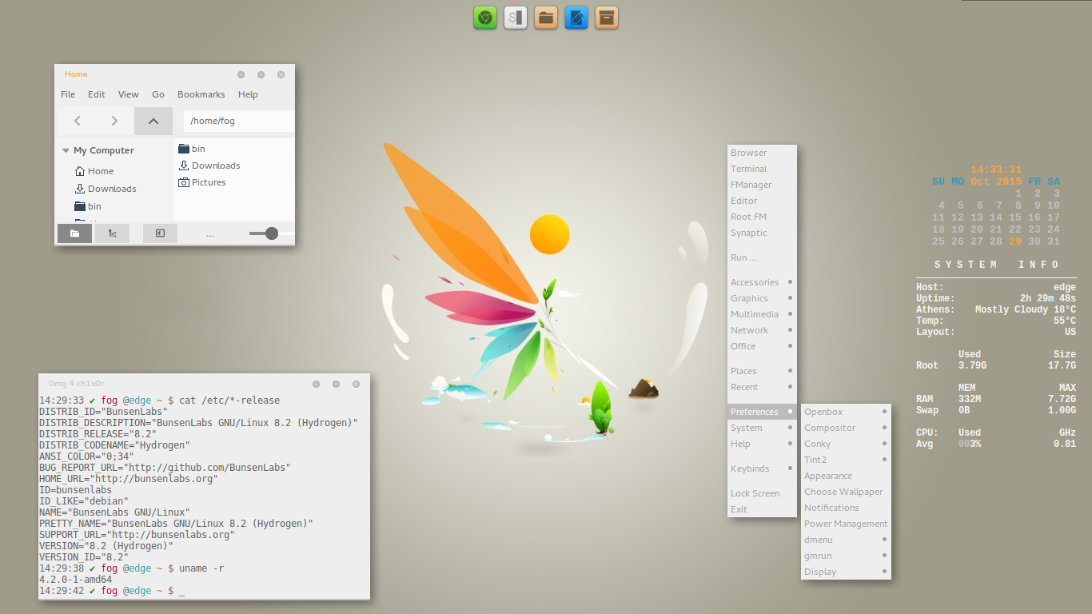
Task: Open the Bookmarks menu in file manager
Action: tap(201, 94)
